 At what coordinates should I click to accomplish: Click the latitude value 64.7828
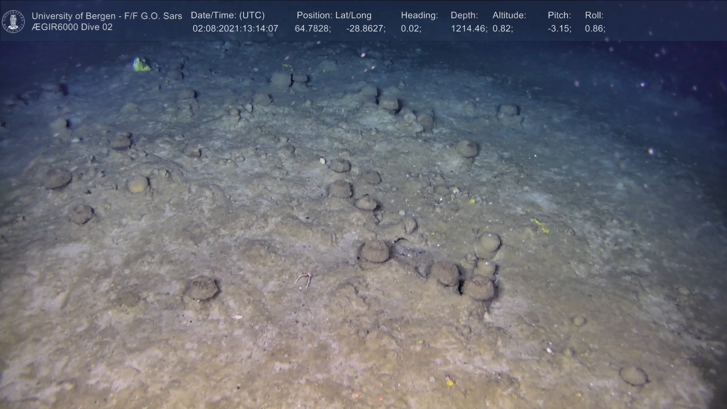click(313, 29)
